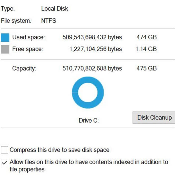Click the Drive C: label
Image resolution: width=175 pixels, height=175 pixels.
pos(89,120)
